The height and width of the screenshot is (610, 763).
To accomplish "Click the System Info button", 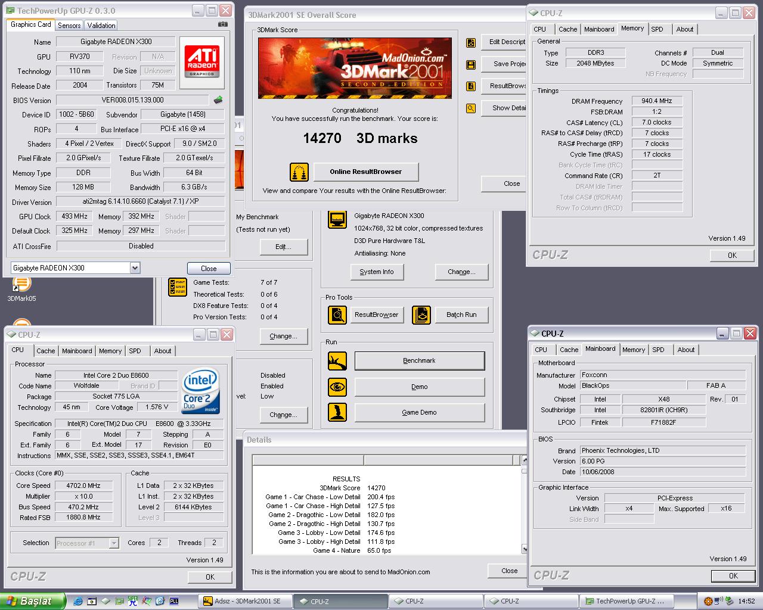I will point(377,272).
